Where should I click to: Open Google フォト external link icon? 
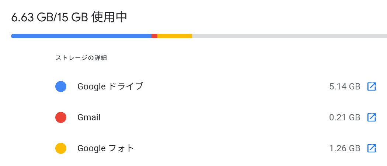(372, 149)
